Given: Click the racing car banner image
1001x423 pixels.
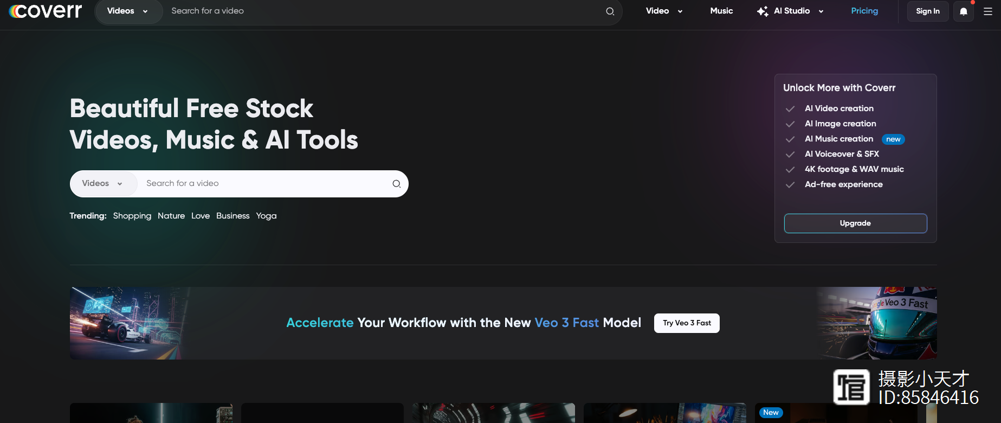Looking at the screenshot, I should pyautogui.click(x=130, y=323).
